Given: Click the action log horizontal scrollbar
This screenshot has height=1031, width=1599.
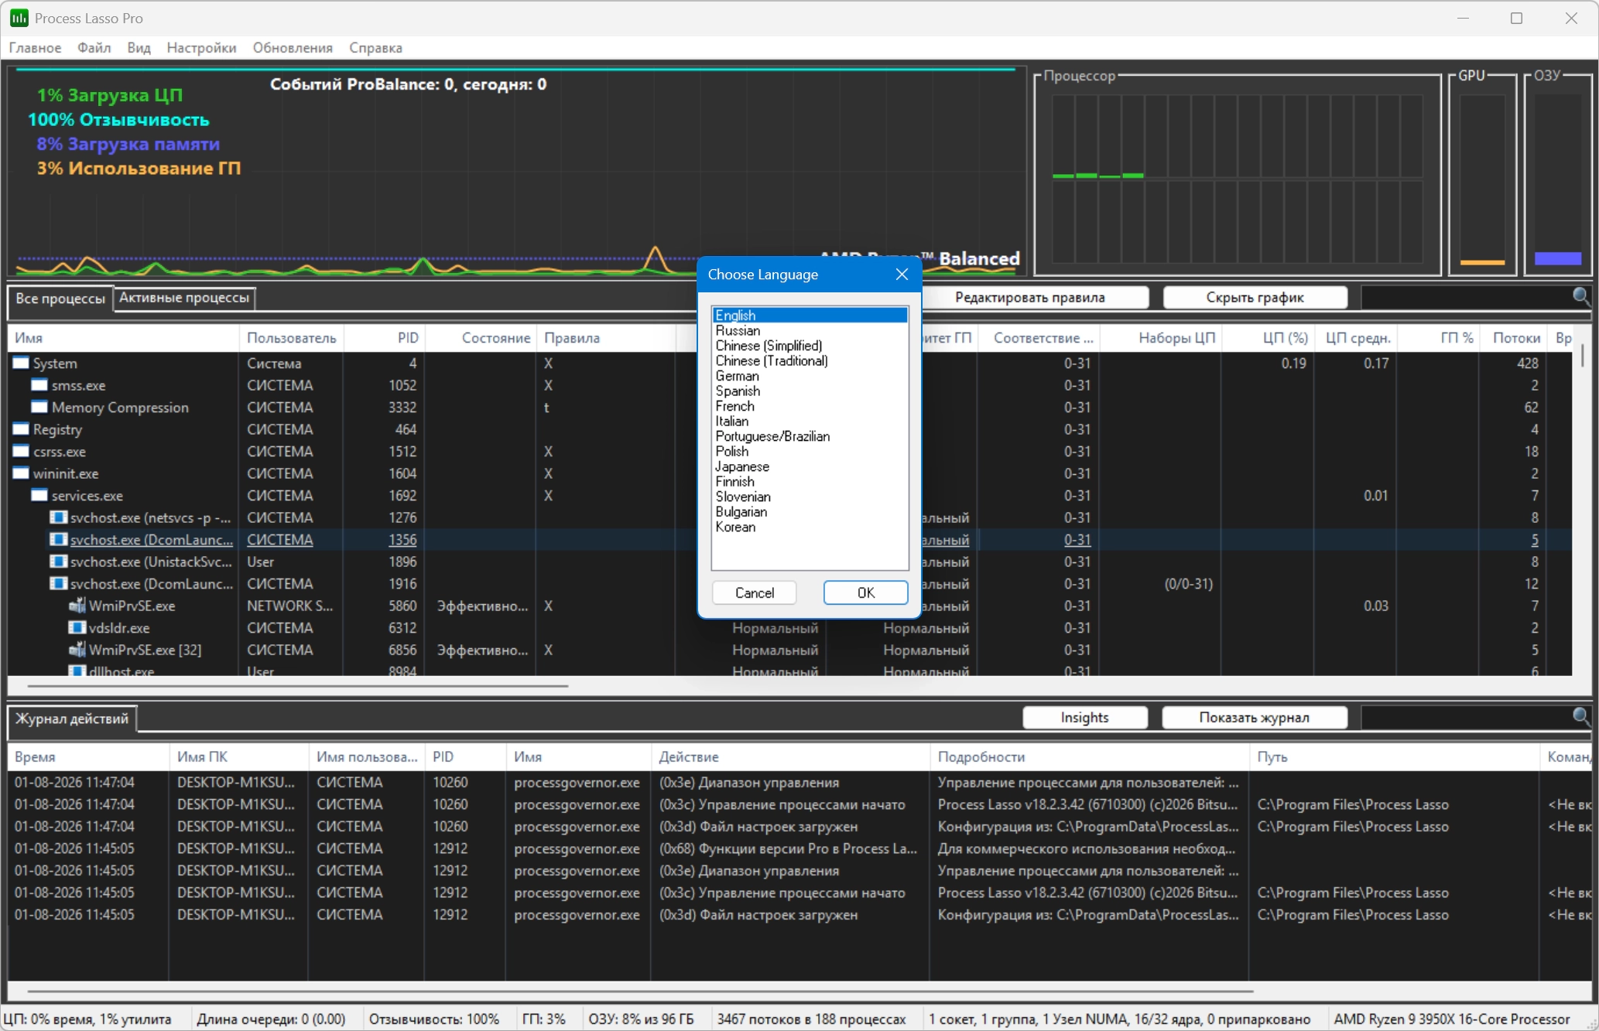Looking at the screenshot, I should pos(640,991).
